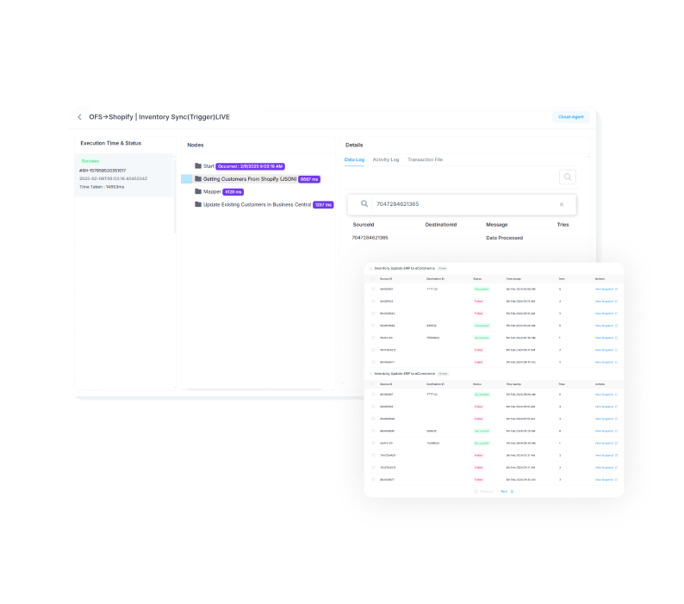Image resolution: width=684 pixels, height=604 pixels.
Task: Focus the search field containing 7047284621365
Action: click(x=462, y=204)
